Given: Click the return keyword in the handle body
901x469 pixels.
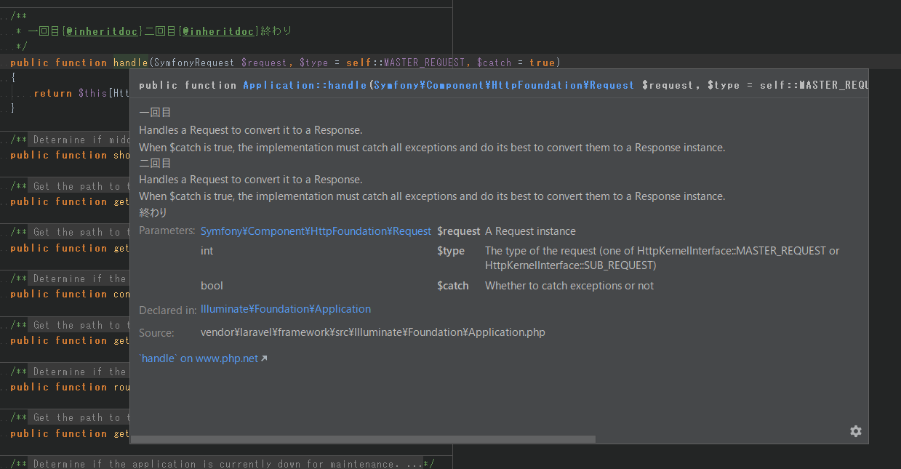Looking at the screenshot, I should point(52,93).
